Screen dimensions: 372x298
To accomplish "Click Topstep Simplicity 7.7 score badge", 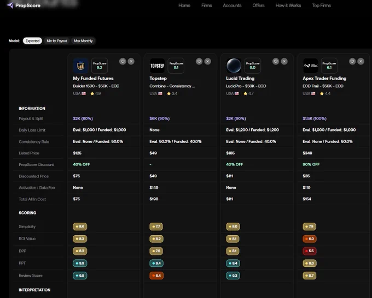I will point(156,227).
